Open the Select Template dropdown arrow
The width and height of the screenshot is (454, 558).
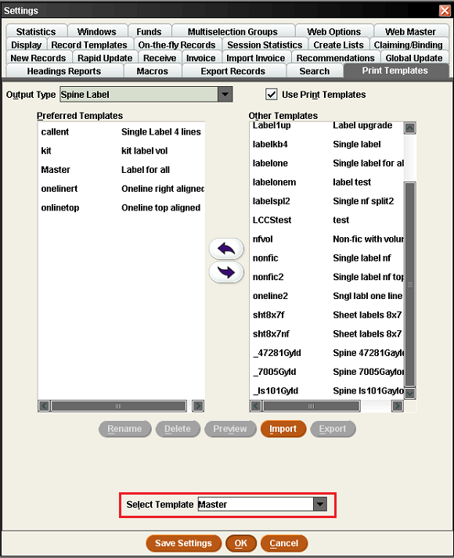(x=320, y=504)
